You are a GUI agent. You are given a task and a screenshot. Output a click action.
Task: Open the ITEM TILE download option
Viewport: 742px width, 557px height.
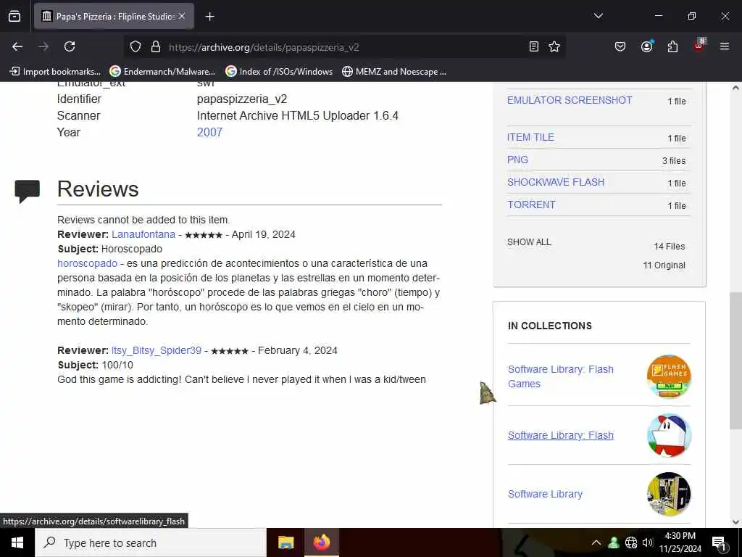(x=530, y=137)
